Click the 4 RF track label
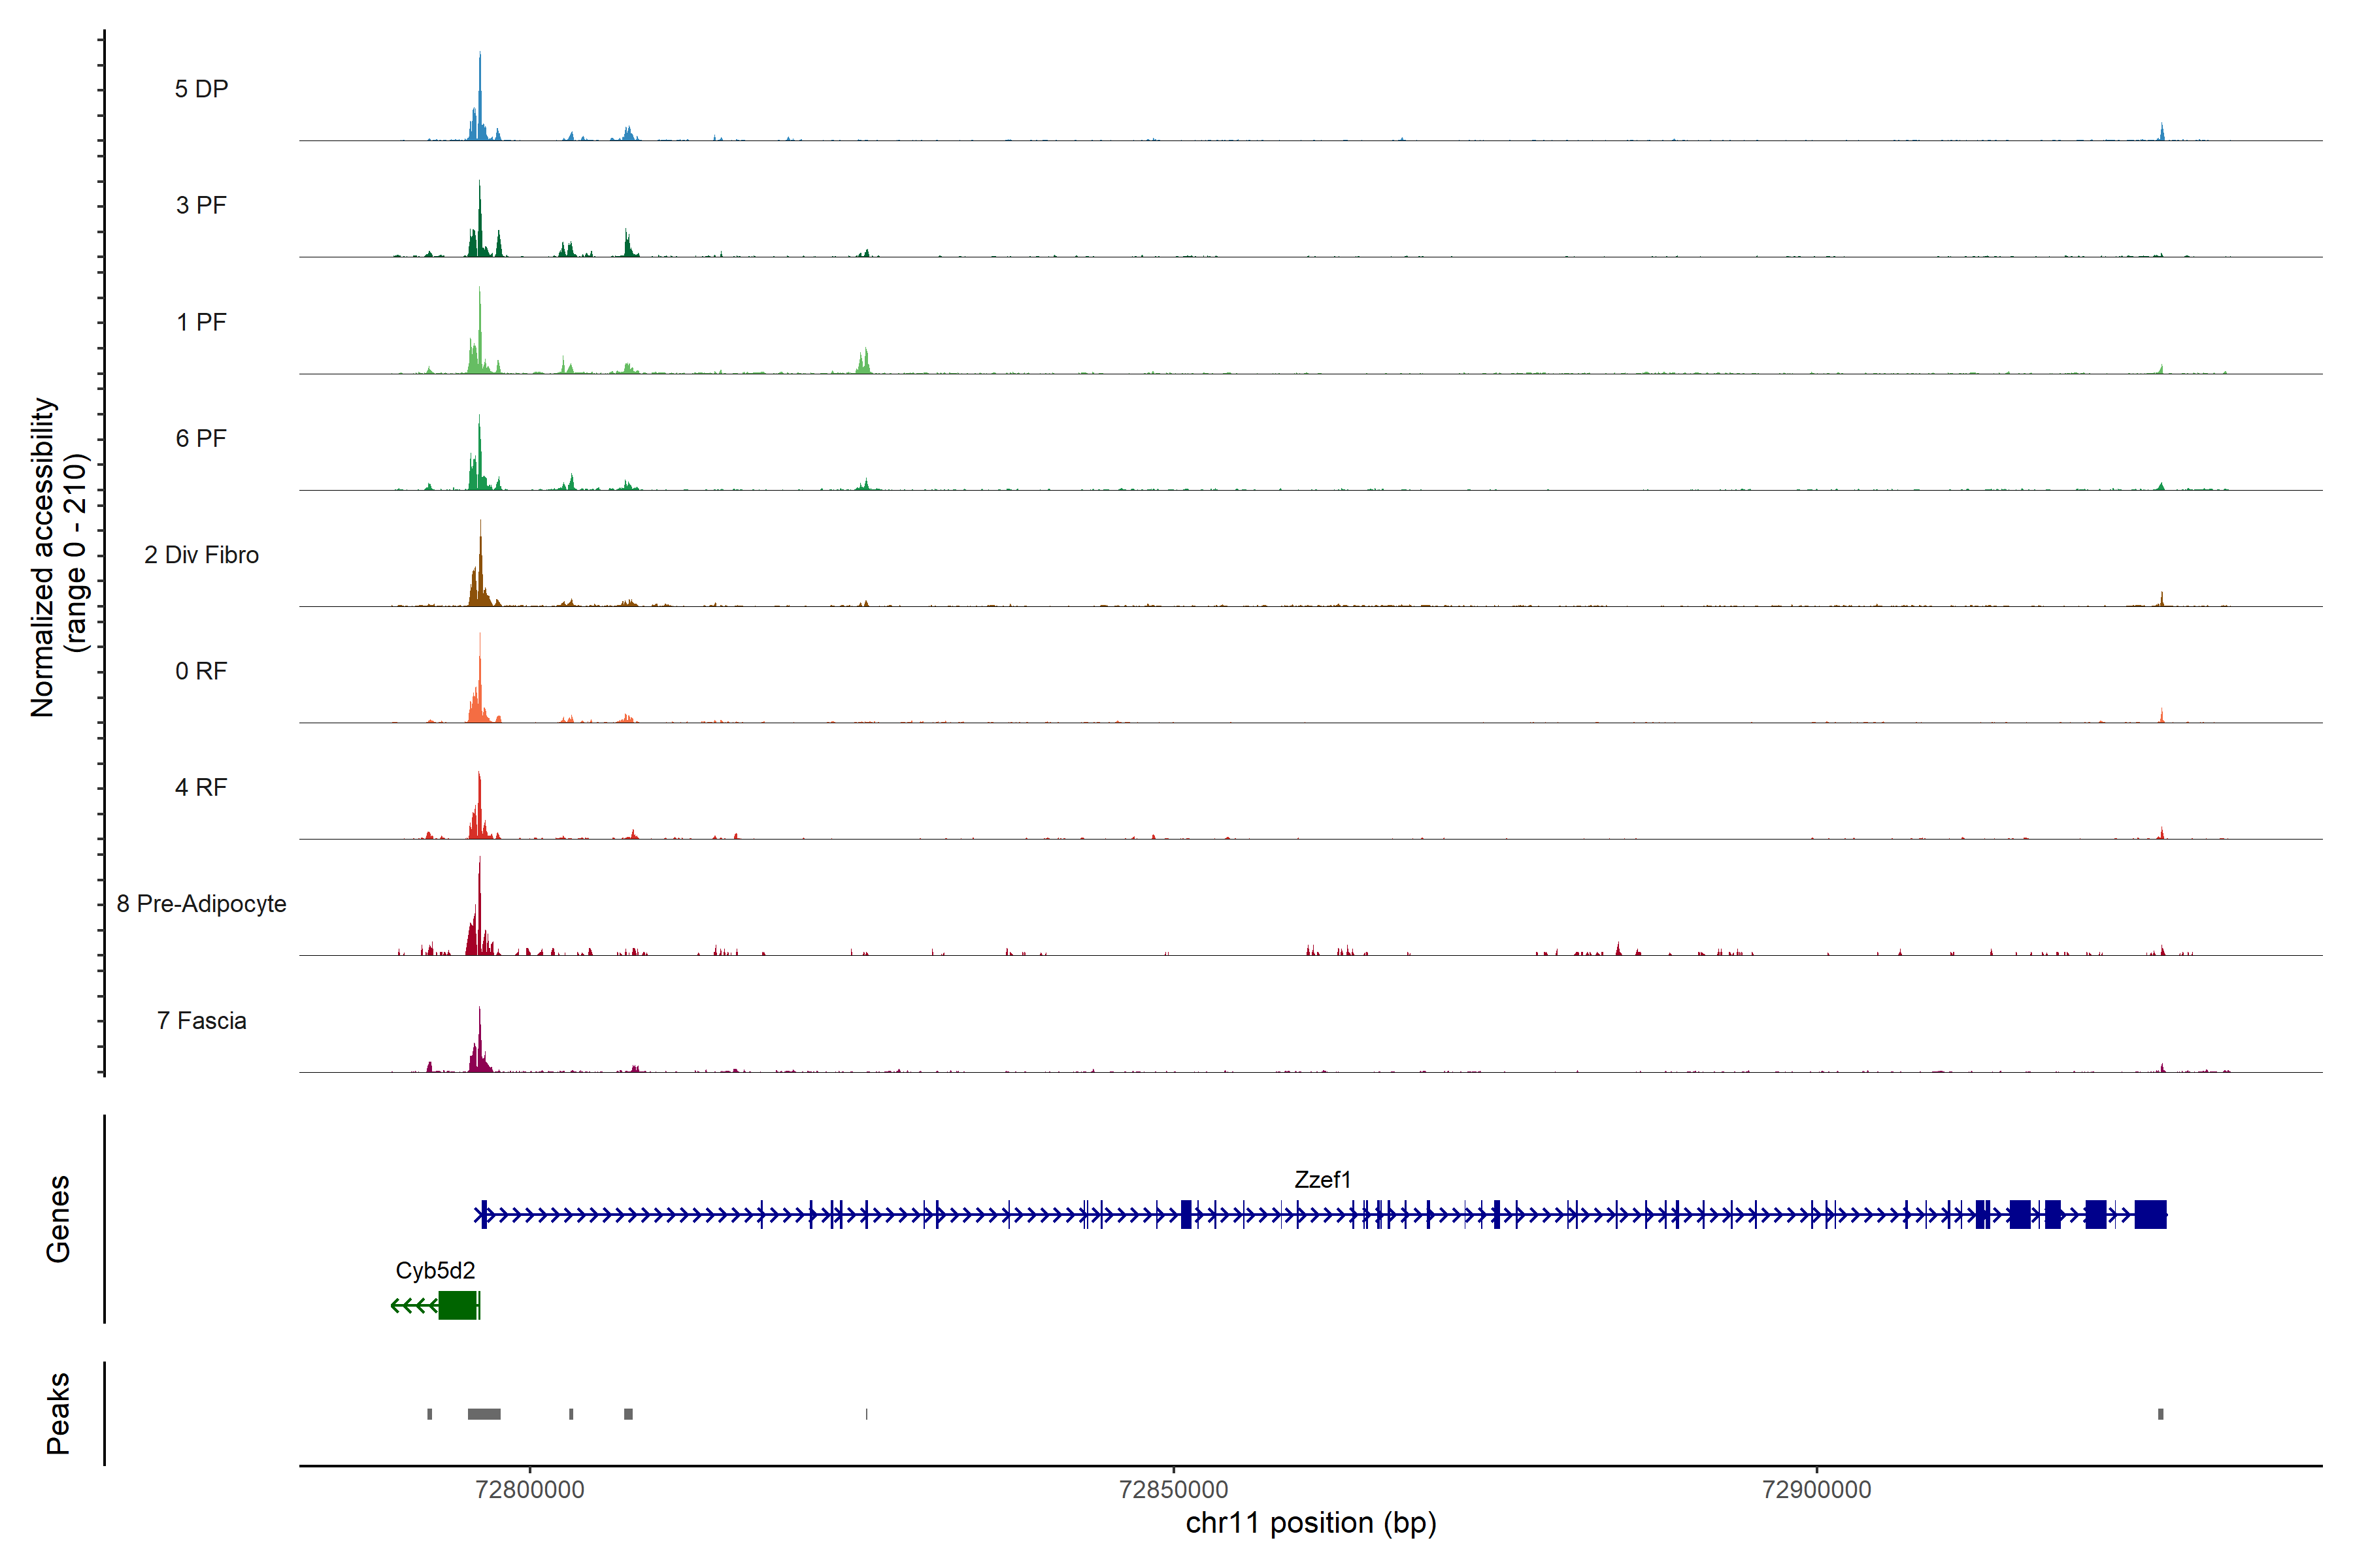The width and height of the screenshot is (2353, 1568). coord(201,787)
